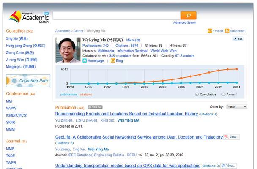Click the Academic breadcrumb link
This screenshot has height=169, width=257.
(x=63, y=31)
